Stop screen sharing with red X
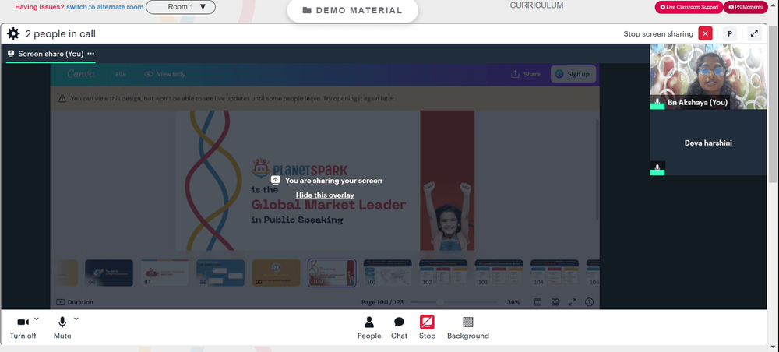The width and height of the screenshot is (779, 352). tap(705, 33)
